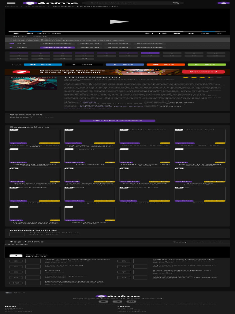Go to the Prev episode
Image resolution: width=235 pixels, height=314 pixels.
coord(20,36)
